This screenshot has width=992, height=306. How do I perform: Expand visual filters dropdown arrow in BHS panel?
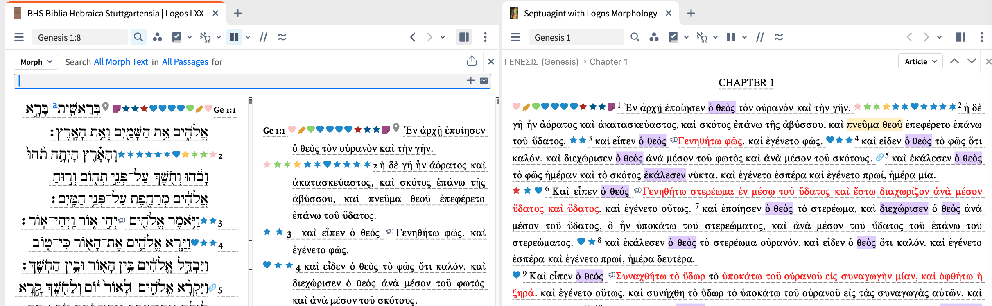point(190,37)
